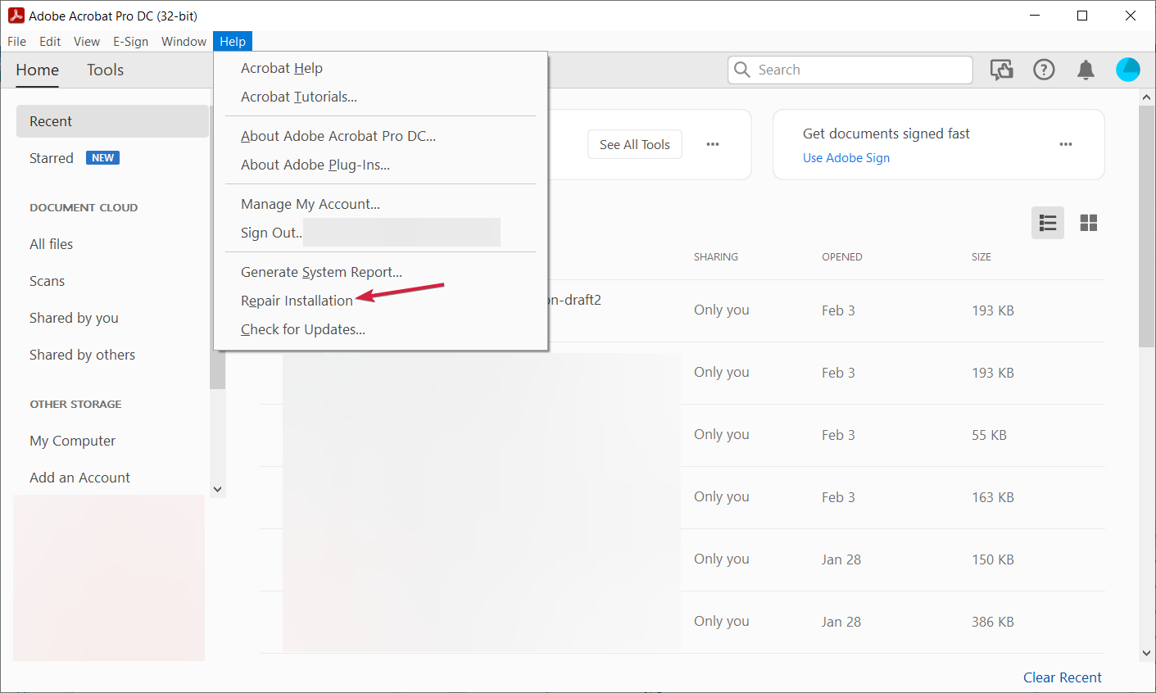Open Scans in the sidebar
This screenshot has height=693, width=1156.
coord(47,281)
